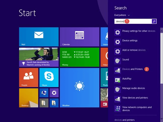Click the search results scrollbar thumb
The image size is (163, 122).
[x=161, y=58]
